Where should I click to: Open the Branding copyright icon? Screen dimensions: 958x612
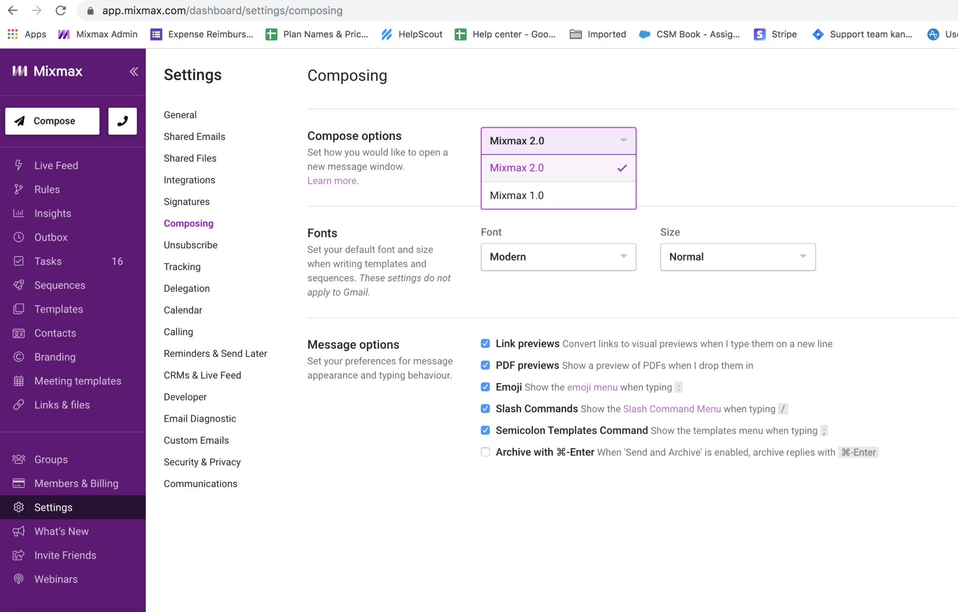[18, 357]
